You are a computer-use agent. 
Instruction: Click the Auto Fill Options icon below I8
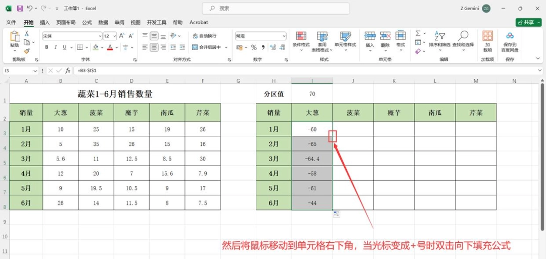[x=336, y=214]
